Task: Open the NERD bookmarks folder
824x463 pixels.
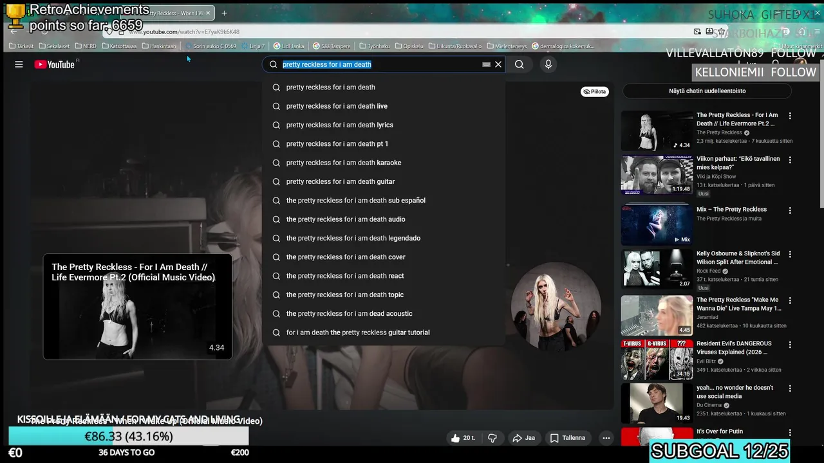Action: tap(86, 46)
